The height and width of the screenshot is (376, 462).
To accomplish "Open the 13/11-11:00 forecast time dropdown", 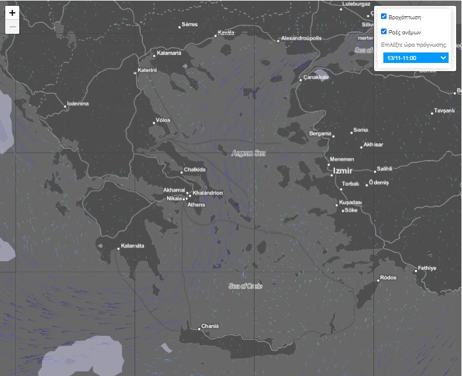I will [x=415, y=58].
